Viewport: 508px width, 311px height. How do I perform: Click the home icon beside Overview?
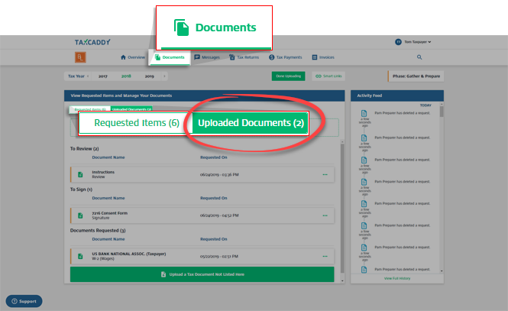point(123,57)
